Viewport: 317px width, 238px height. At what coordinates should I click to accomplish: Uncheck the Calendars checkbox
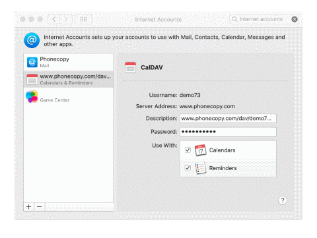tap(188, 150)
